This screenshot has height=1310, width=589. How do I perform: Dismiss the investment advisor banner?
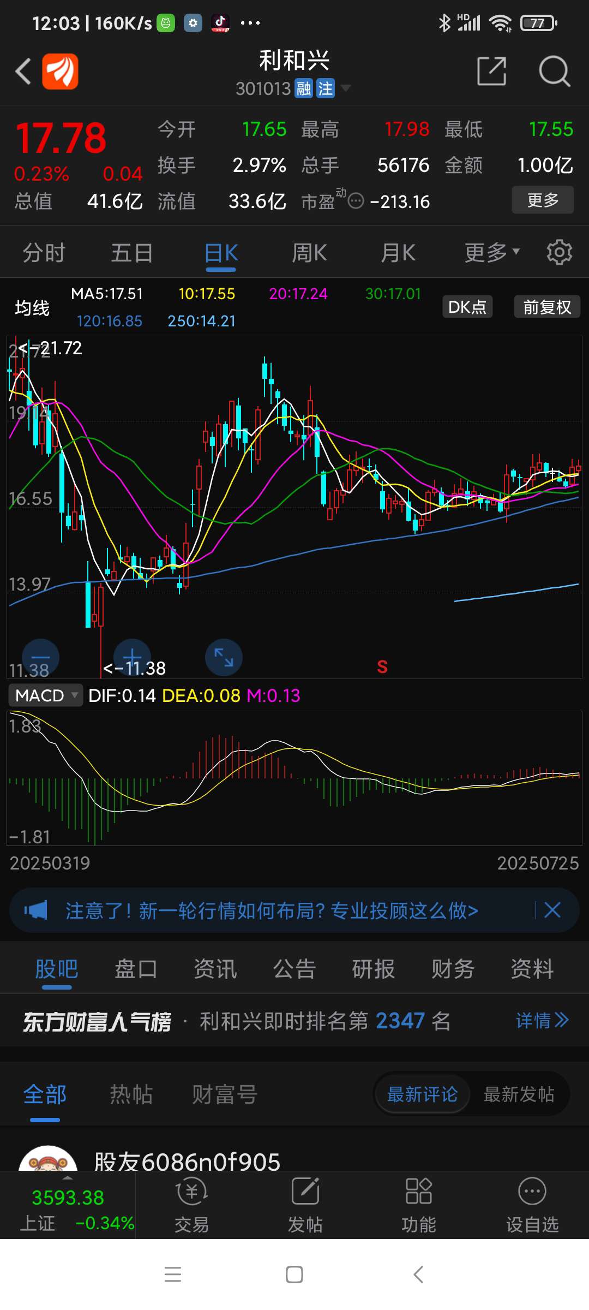point(552,910)
